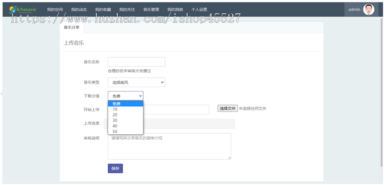Image resolution: width=384 pixels, height=185 pixels.
Task: Open the 选择曲风 music type dropdown
Action: [137, 82]
